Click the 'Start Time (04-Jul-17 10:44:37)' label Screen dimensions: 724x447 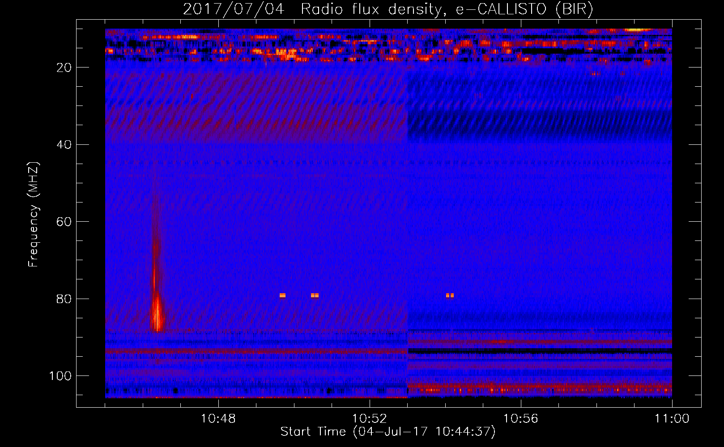388,432
